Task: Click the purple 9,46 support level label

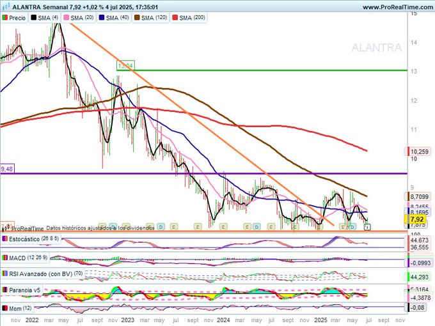Action: (x=7, y=169)
